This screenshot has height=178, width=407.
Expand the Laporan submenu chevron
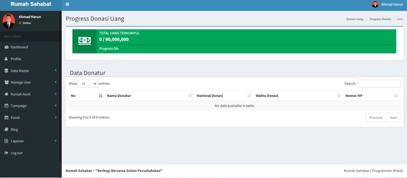pos(56,141)
